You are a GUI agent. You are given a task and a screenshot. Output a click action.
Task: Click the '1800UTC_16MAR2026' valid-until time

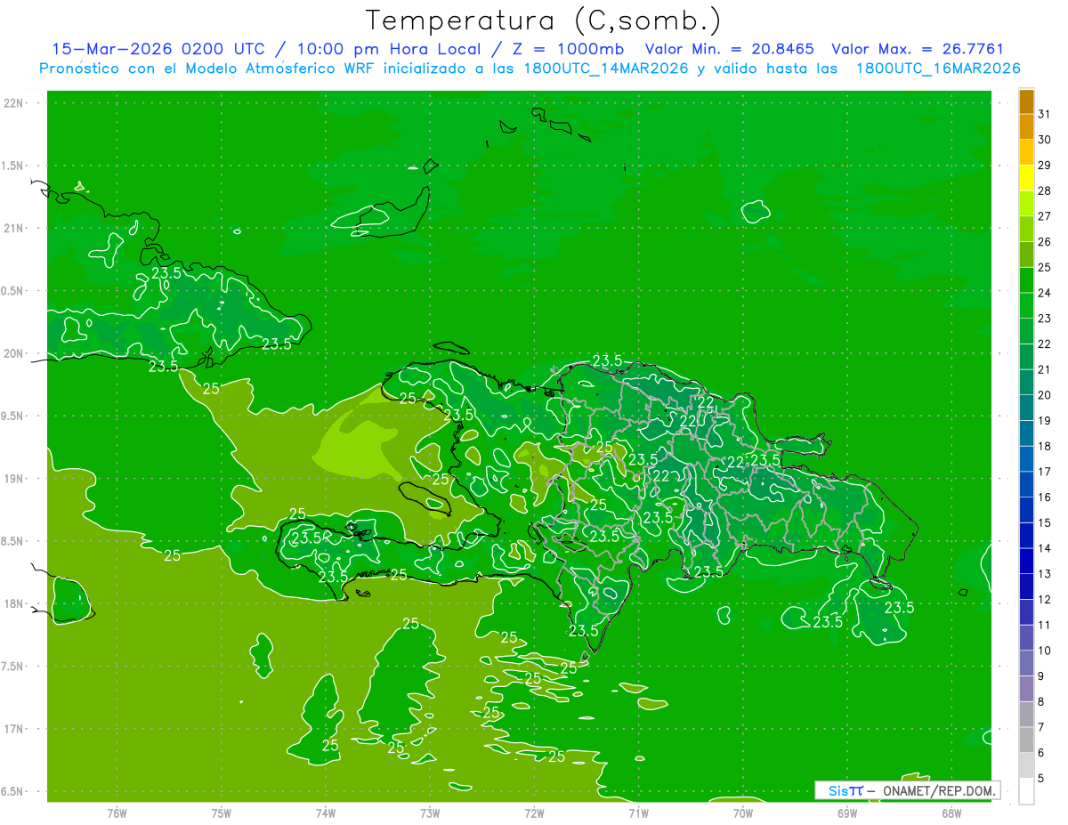938,69
